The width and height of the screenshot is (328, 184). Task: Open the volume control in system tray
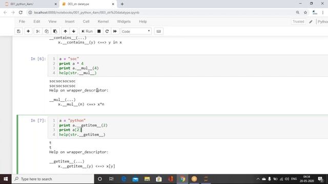pyautogui.click(x=287, y=179)
